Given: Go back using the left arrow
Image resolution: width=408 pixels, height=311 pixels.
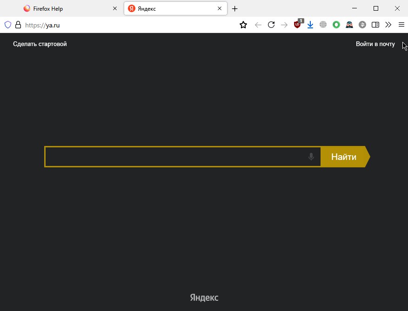Looking at the screenshot, I should click(258, 25).
